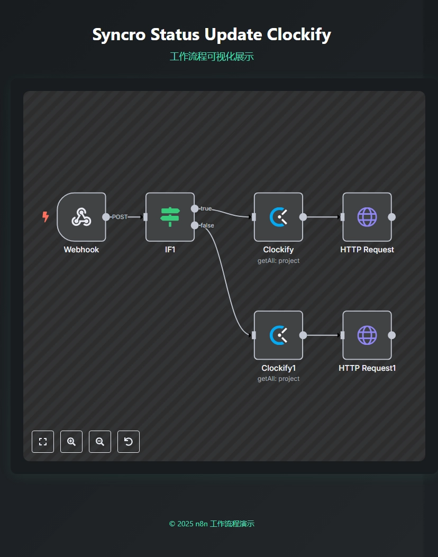
Task: Click the Clockify1 output connector dot
Action: pos(303,335)
